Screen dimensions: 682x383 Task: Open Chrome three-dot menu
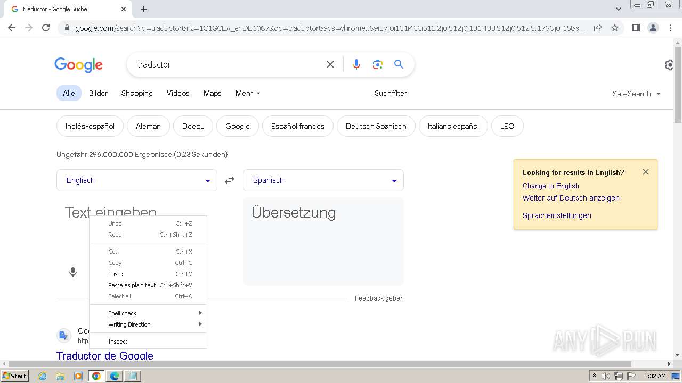[x=670, y=28]
